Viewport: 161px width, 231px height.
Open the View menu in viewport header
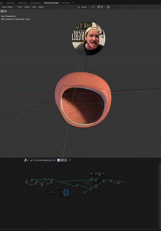click(20, 7)
